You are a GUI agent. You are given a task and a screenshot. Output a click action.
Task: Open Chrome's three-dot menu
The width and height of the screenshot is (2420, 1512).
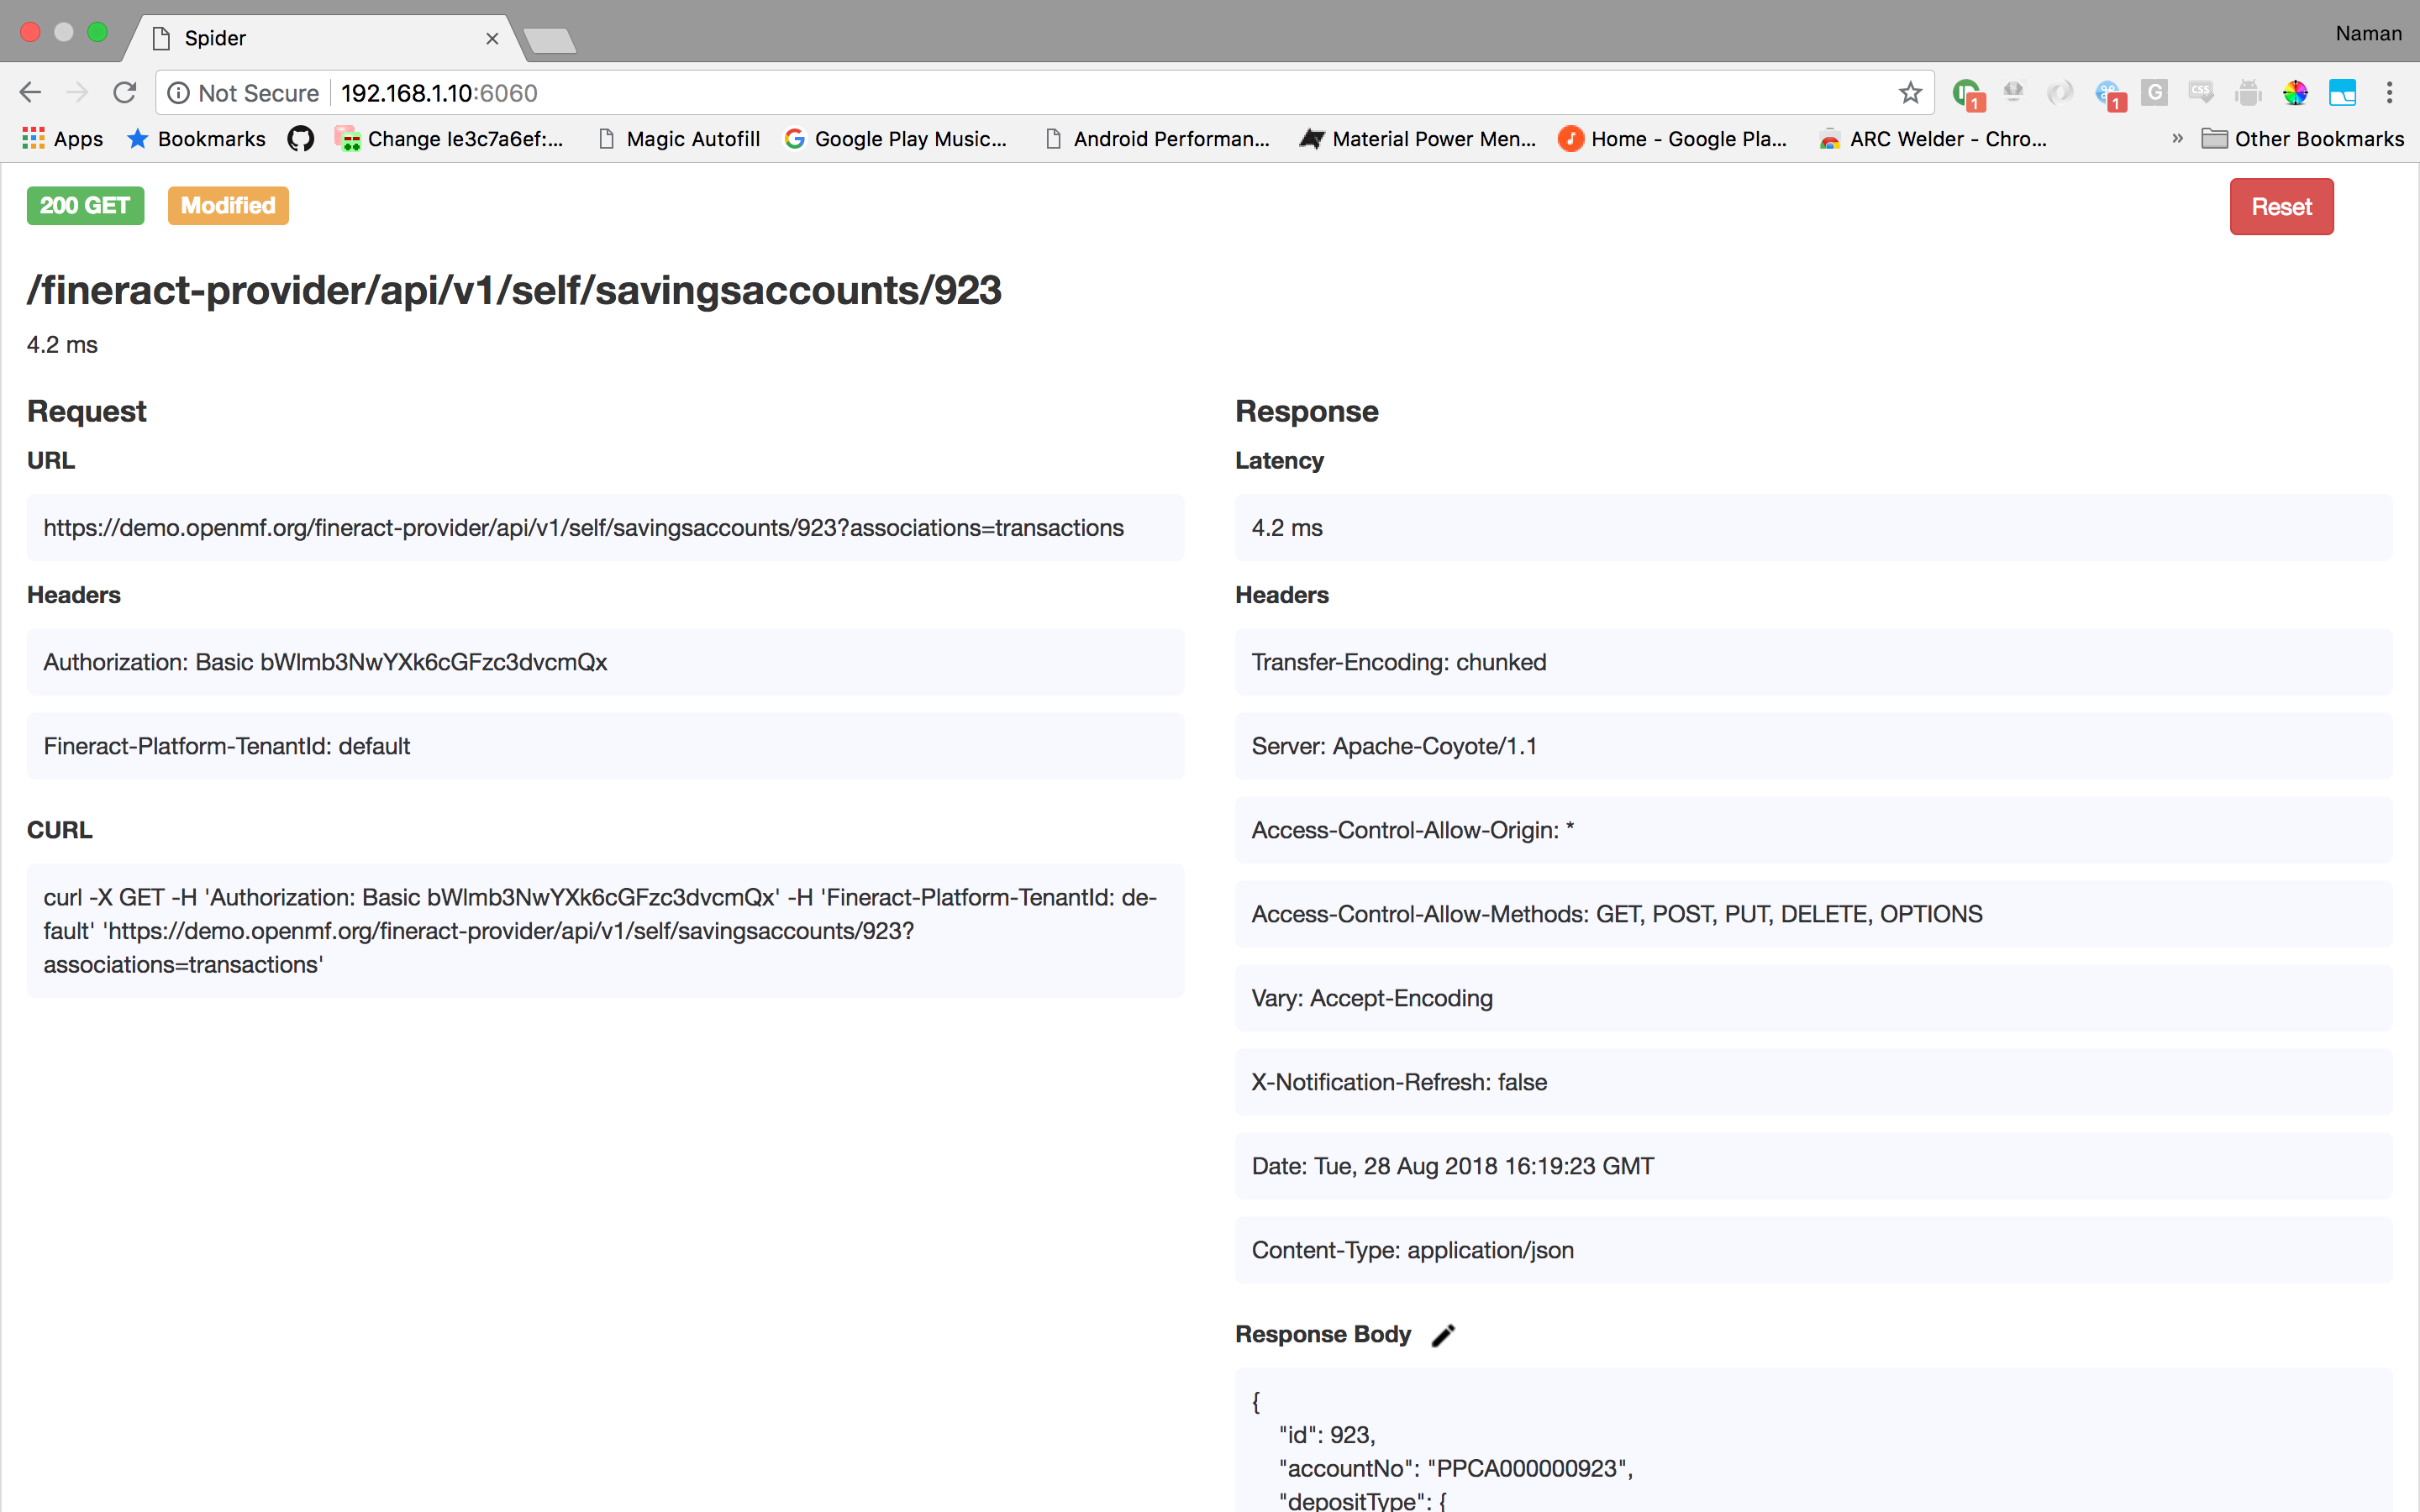2389,93
